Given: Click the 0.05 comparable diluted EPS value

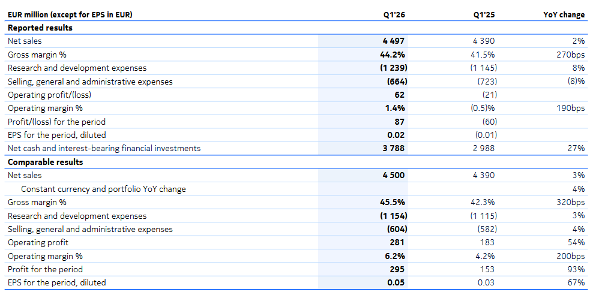Looking at the screenshot, I should [396, 282].
